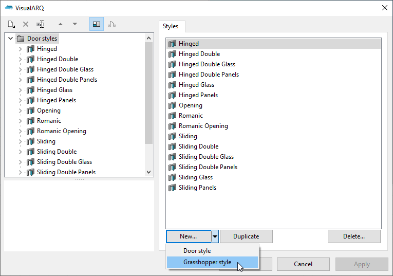Click the Delete... button

coord(354,236)
